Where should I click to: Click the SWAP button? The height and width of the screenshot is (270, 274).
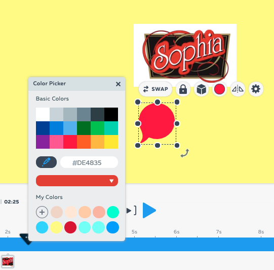(x=155, y=89)
